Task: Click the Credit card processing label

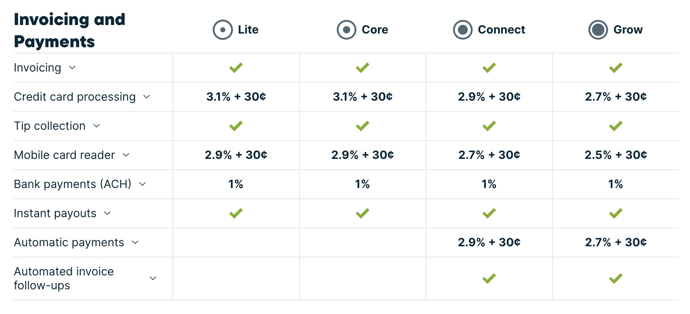Action: (75, 97)
